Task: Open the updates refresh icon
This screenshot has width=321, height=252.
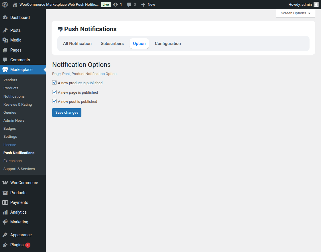Action: point(116,4)
